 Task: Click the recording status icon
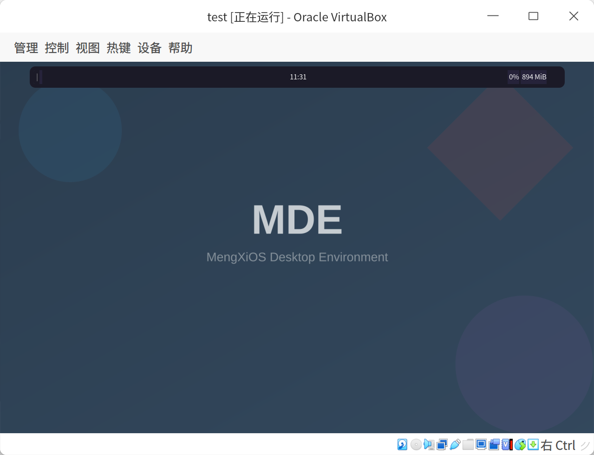point(494,445)
